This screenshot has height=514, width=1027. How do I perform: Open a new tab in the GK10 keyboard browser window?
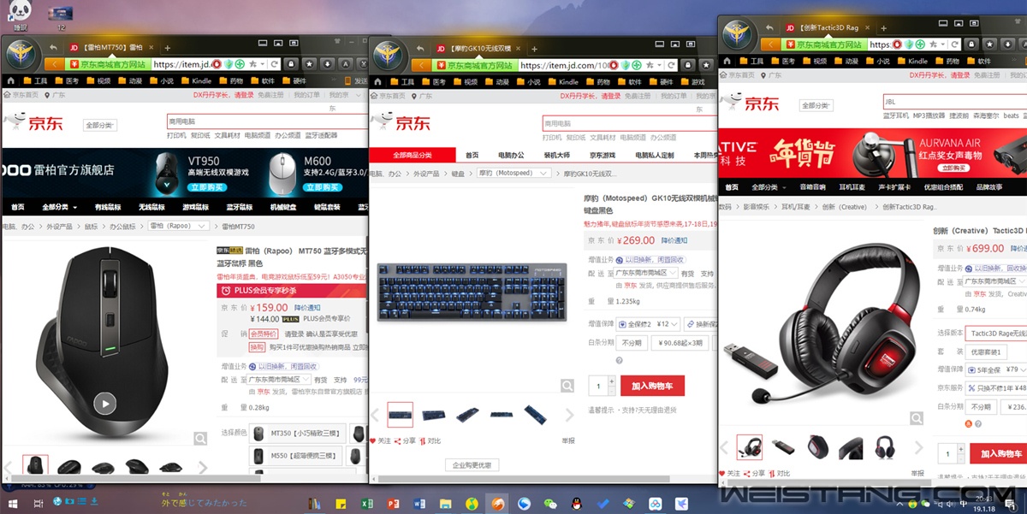[x=534, y=48]
